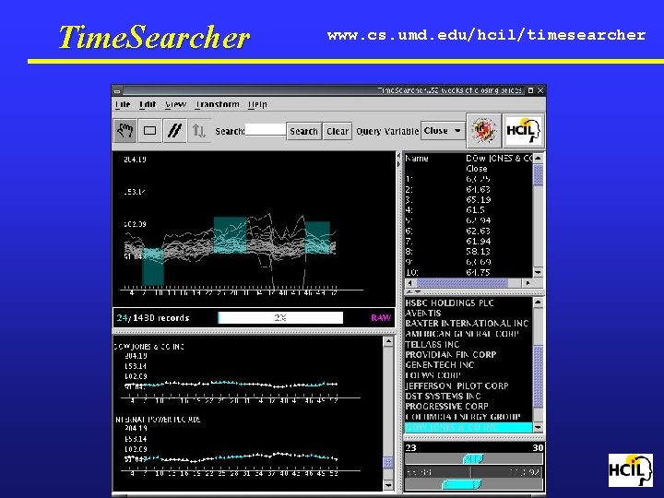Viewport: 664px width, 498px height.
Task: Click the middle teal timebox on graph
Action: (x=230, y=235)
